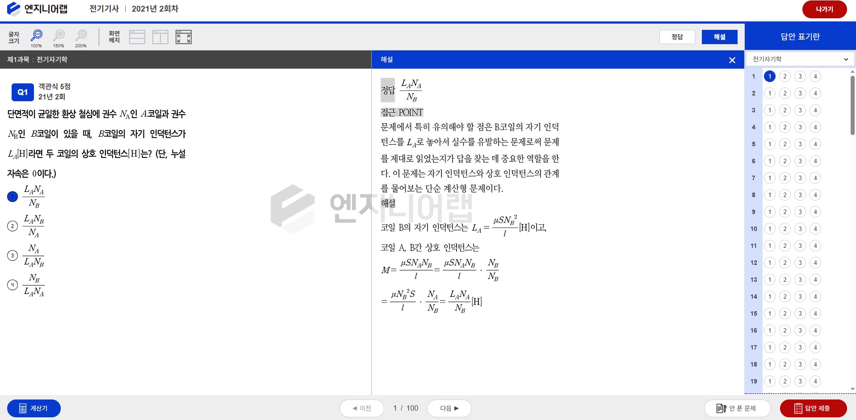Click the Q1 question badge
This screenshot has height=420, width=856.
[23, 92]
